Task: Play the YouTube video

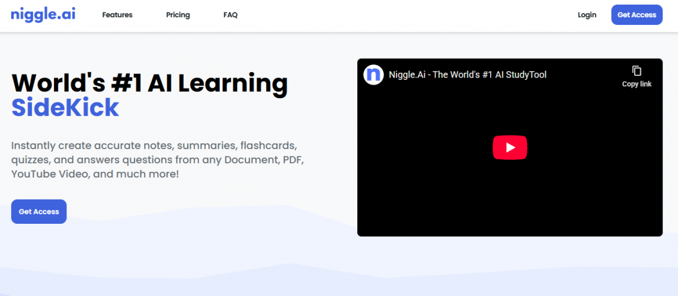Action: pos(510,147)
